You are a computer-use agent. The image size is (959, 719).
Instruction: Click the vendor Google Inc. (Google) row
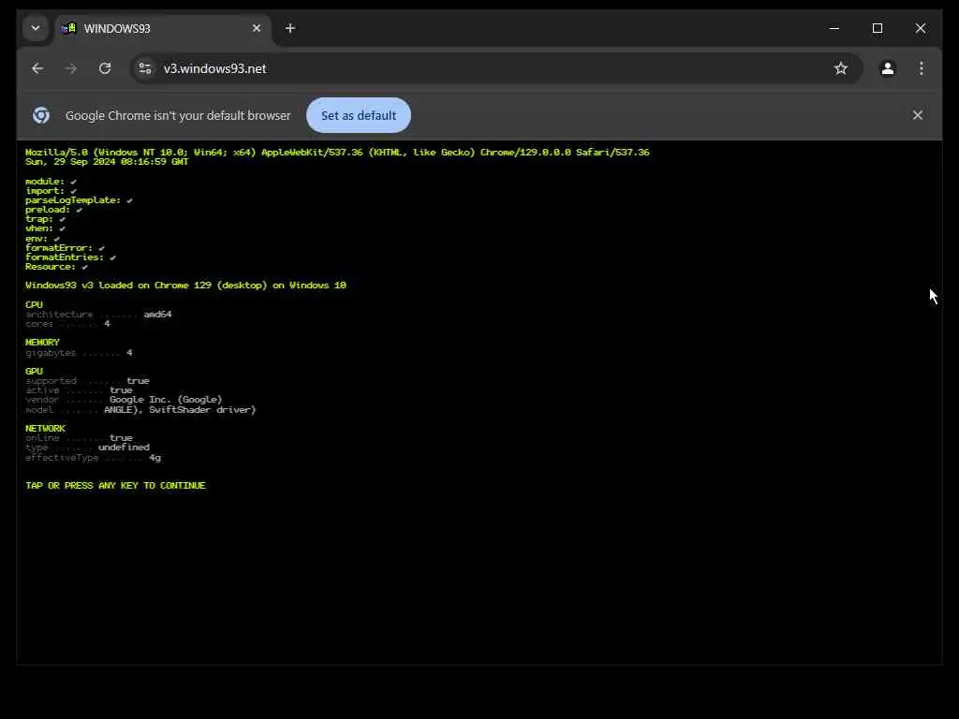(x=124, y=400)
